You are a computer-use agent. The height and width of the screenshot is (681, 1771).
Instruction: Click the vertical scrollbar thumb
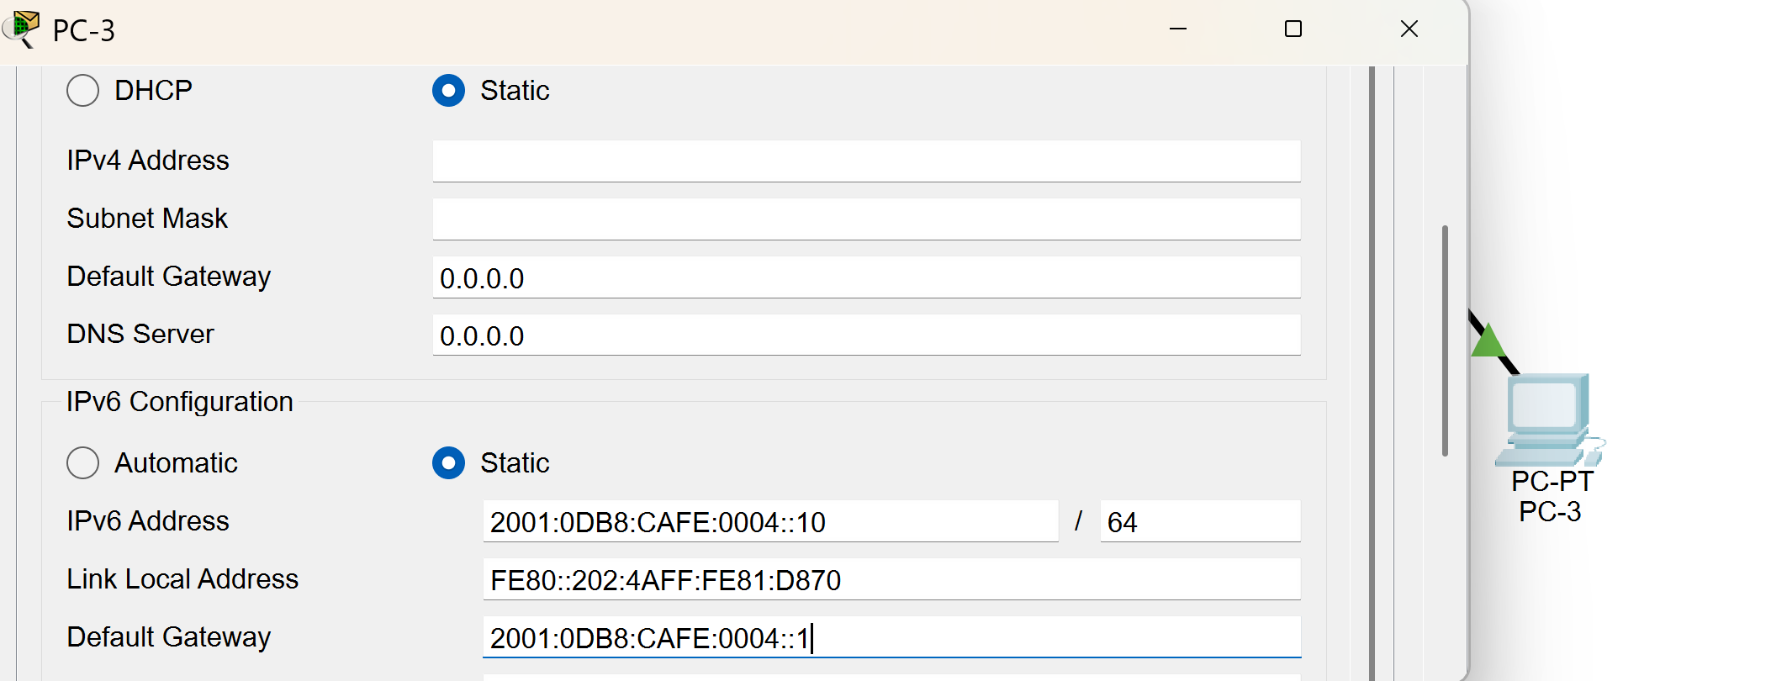[1445, 340]
